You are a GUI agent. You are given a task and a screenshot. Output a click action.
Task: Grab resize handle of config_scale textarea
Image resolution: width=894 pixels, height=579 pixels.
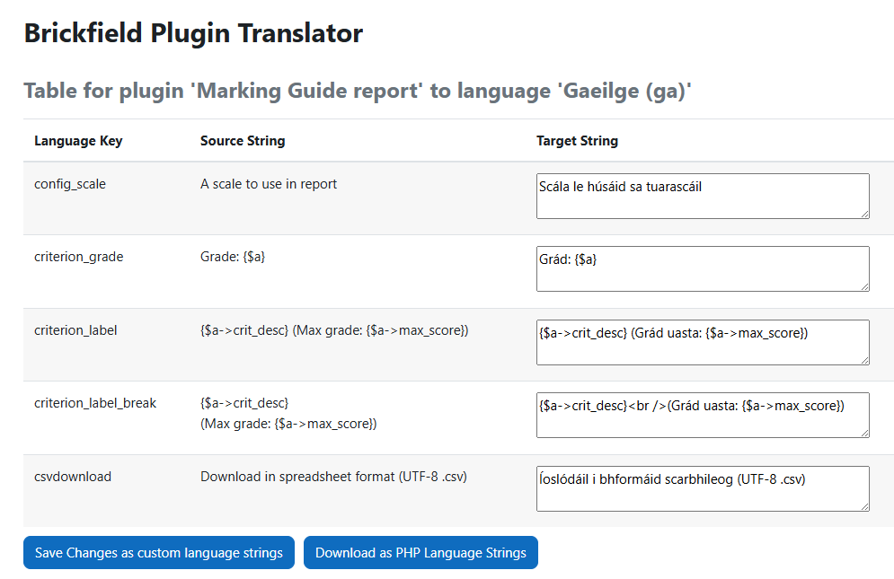click(865, 215)
